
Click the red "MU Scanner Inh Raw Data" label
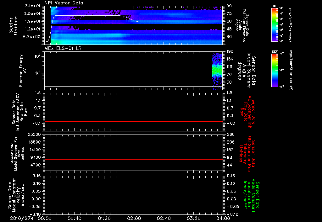coord(248,112)
